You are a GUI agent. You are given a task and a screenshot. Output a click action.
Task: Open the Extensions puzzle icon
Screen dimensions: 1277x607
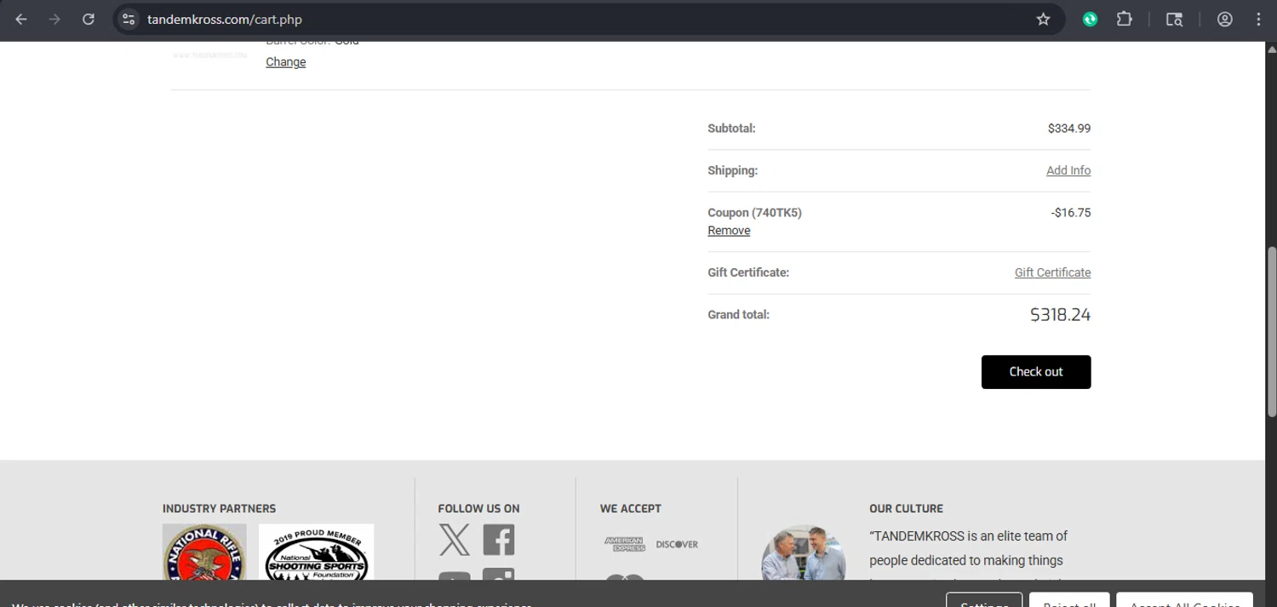coord(1125,19)
